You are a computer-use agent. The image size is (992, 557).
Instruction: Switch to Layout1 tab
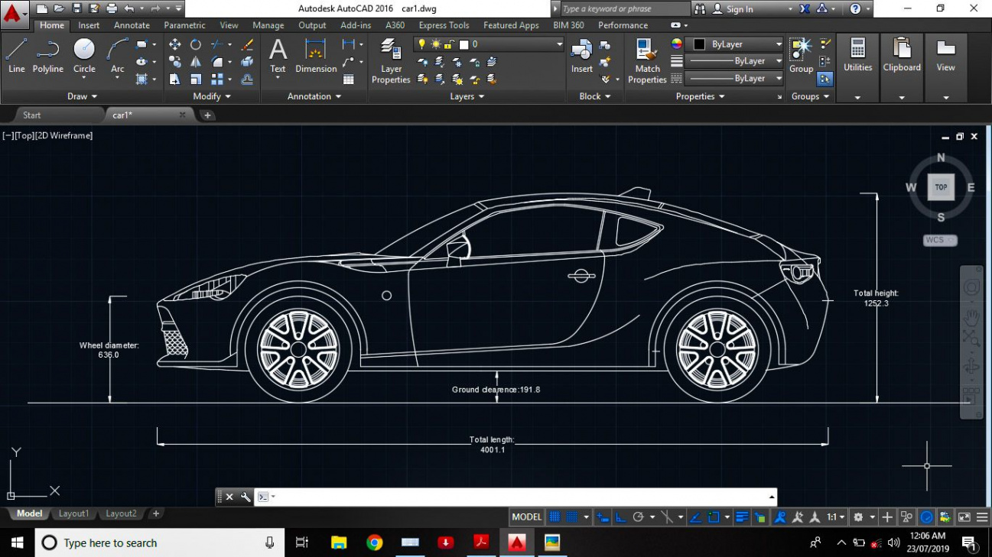point(73,513)
